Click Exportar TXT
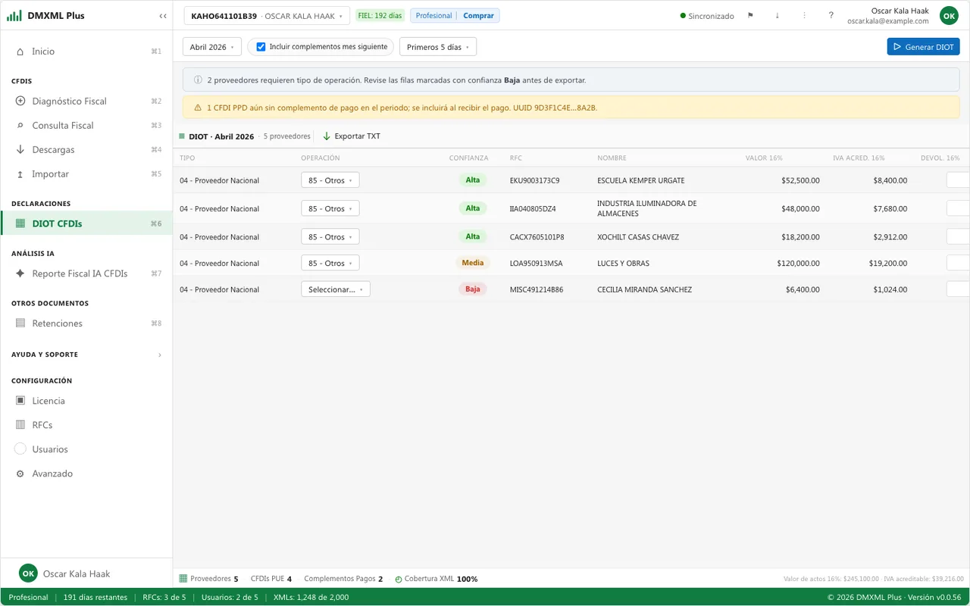The width and height of the screenshot is (970, 606). 352,136
